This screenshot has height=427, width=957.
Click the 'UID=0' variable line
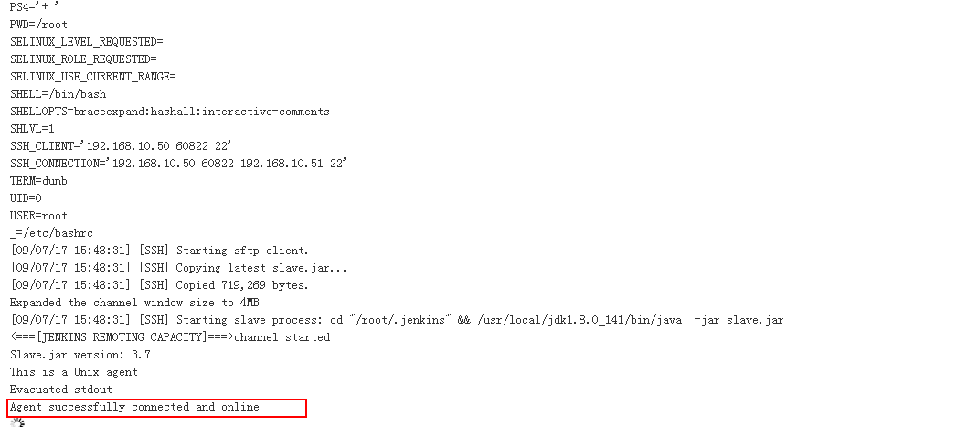pos(26,198)
